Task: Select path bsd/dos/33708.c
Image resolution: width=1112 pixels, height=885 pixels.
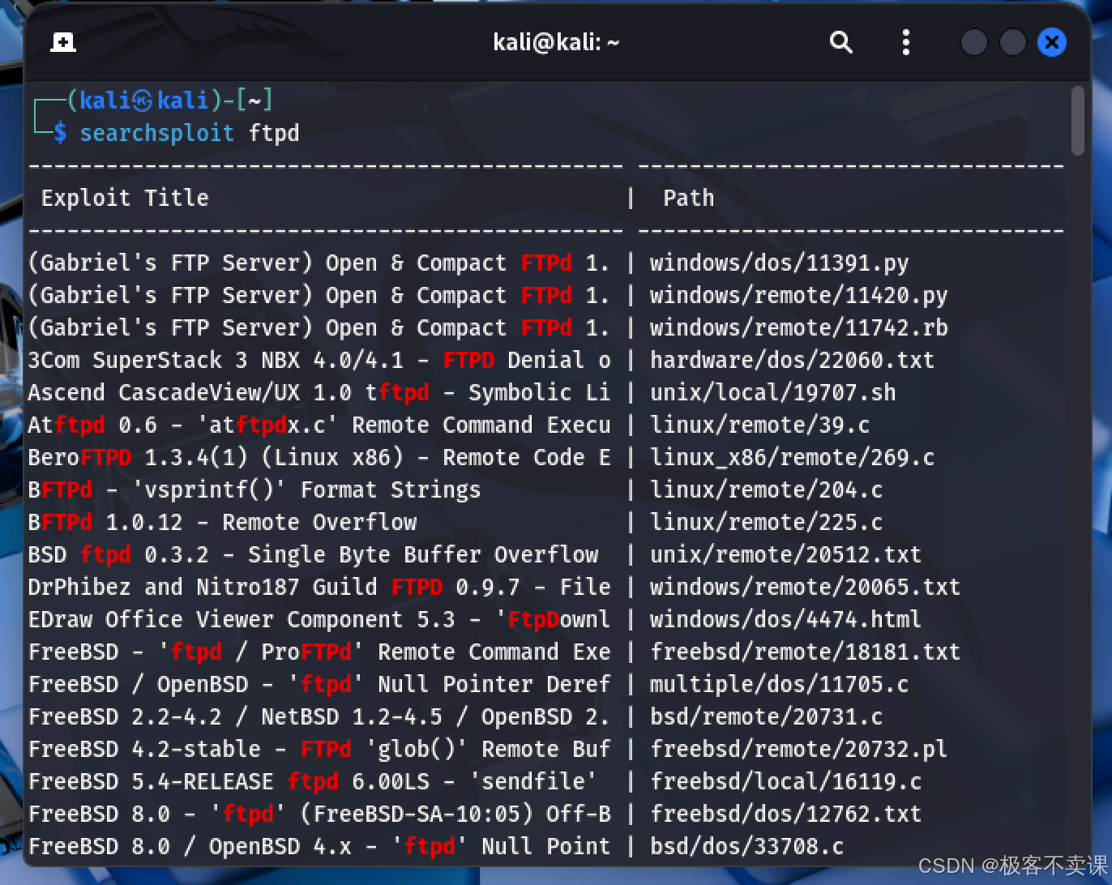Action: point(746,846)
